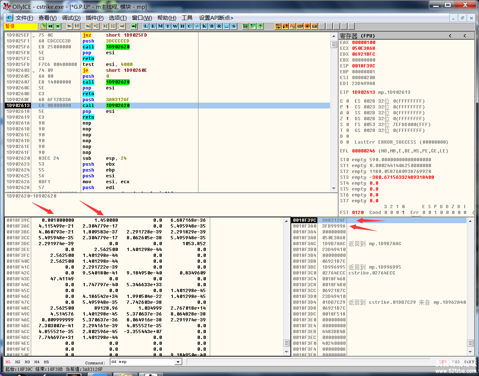This screenshot has width=479, height=376.
Task: Open the Command box dropdown arrow
Action: tap(178, 362)
